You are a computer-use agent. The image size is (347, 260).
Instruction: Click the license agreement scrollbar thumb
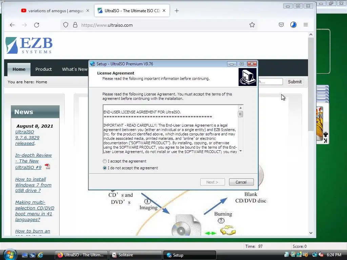coord(241,114)
